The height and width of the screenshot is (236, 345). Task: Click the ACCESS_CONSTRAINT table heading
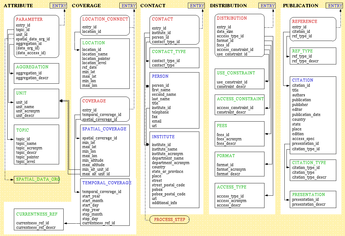click(x=240, y=99)
